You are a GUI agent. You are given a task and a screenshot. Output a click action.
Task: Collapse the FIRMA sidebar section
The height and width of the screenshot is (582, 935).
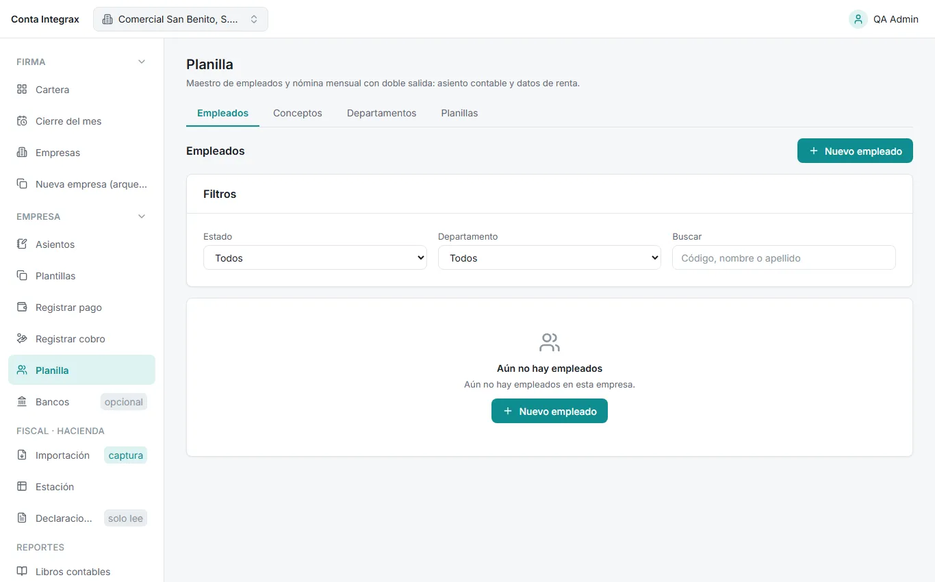[x=142, y=62]
